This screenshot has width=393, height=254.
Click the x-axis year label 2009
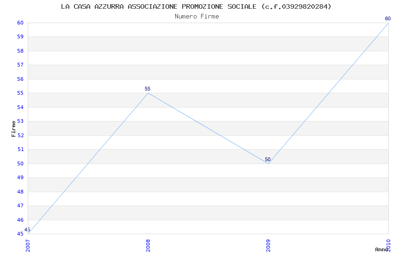(x=269, y=246)
